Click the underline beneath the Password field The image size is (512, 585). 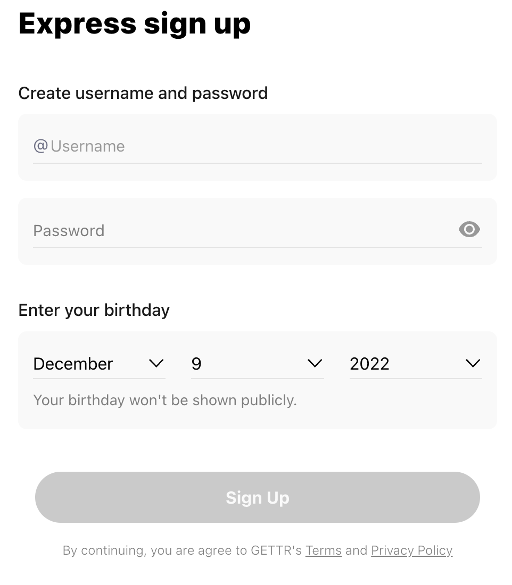point(257,247)
